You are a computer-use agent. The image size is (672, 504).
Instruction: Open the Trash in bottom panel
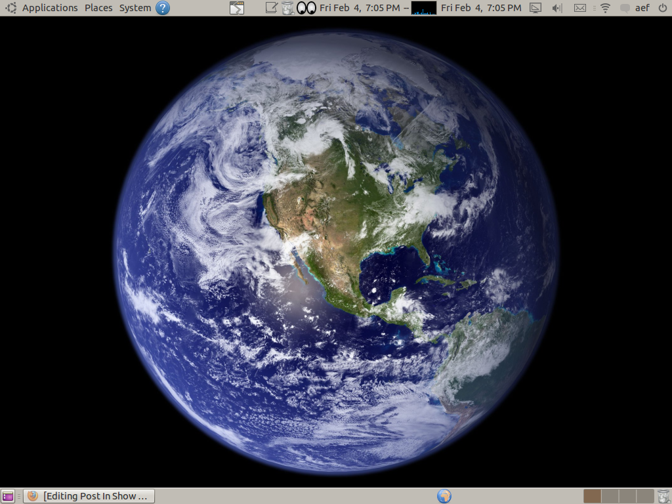point(663,496)
